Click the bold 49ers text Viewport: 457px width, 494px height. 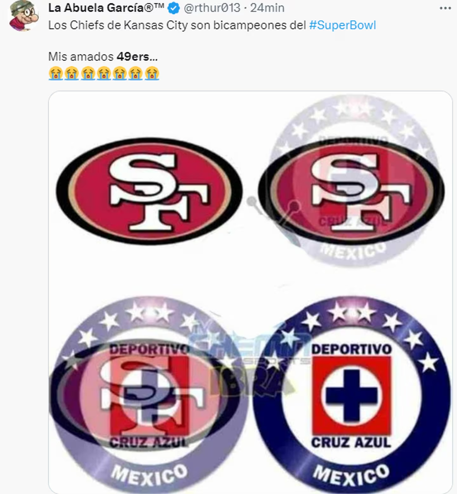137,56
